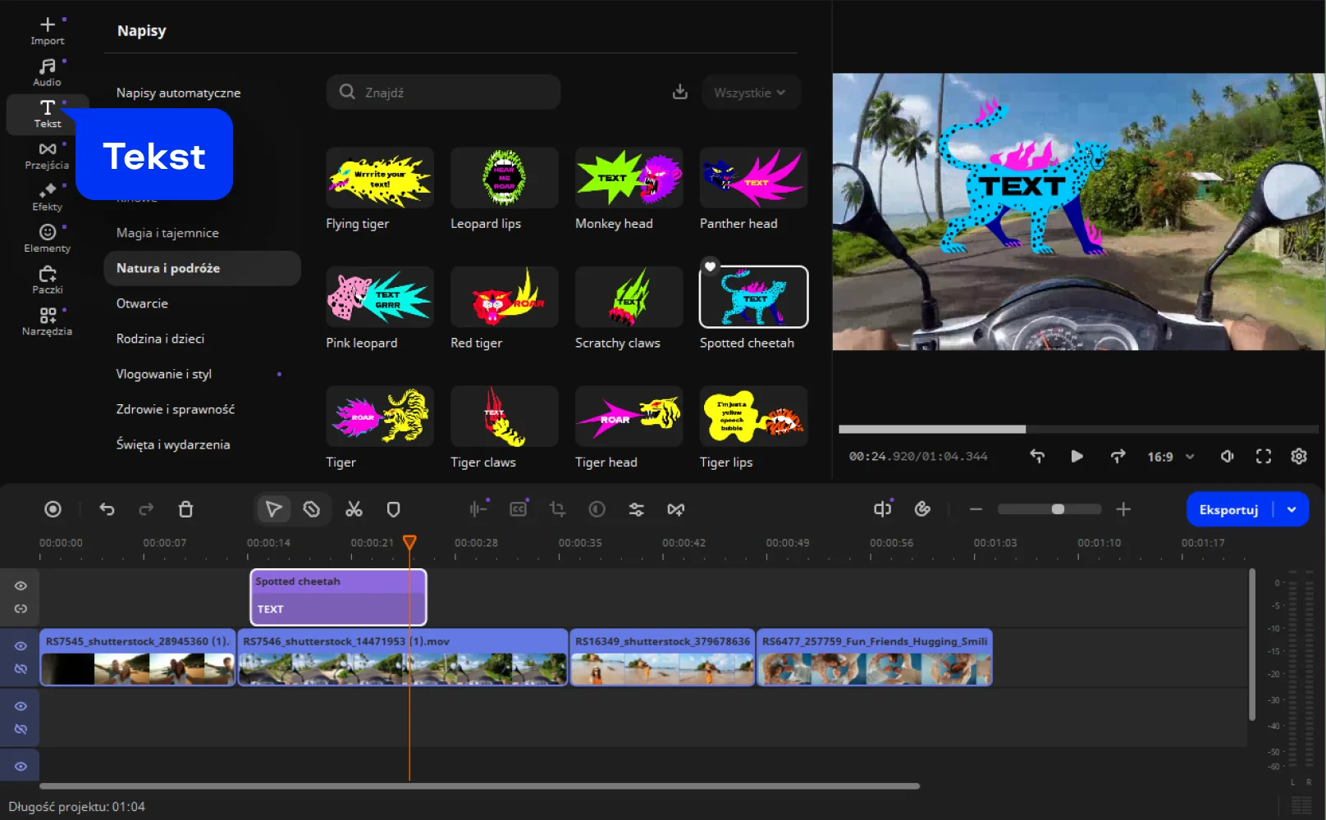The height and width of the screenshot is (820, 1326).
Task: Open the Import panel
Action: click(x=48, y=30)
